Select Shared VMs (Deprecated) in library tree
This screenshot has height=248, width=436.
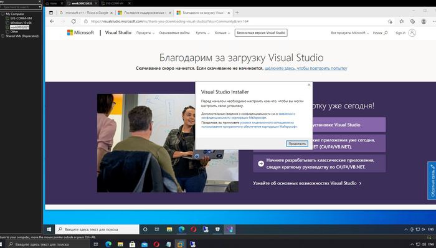22,36
